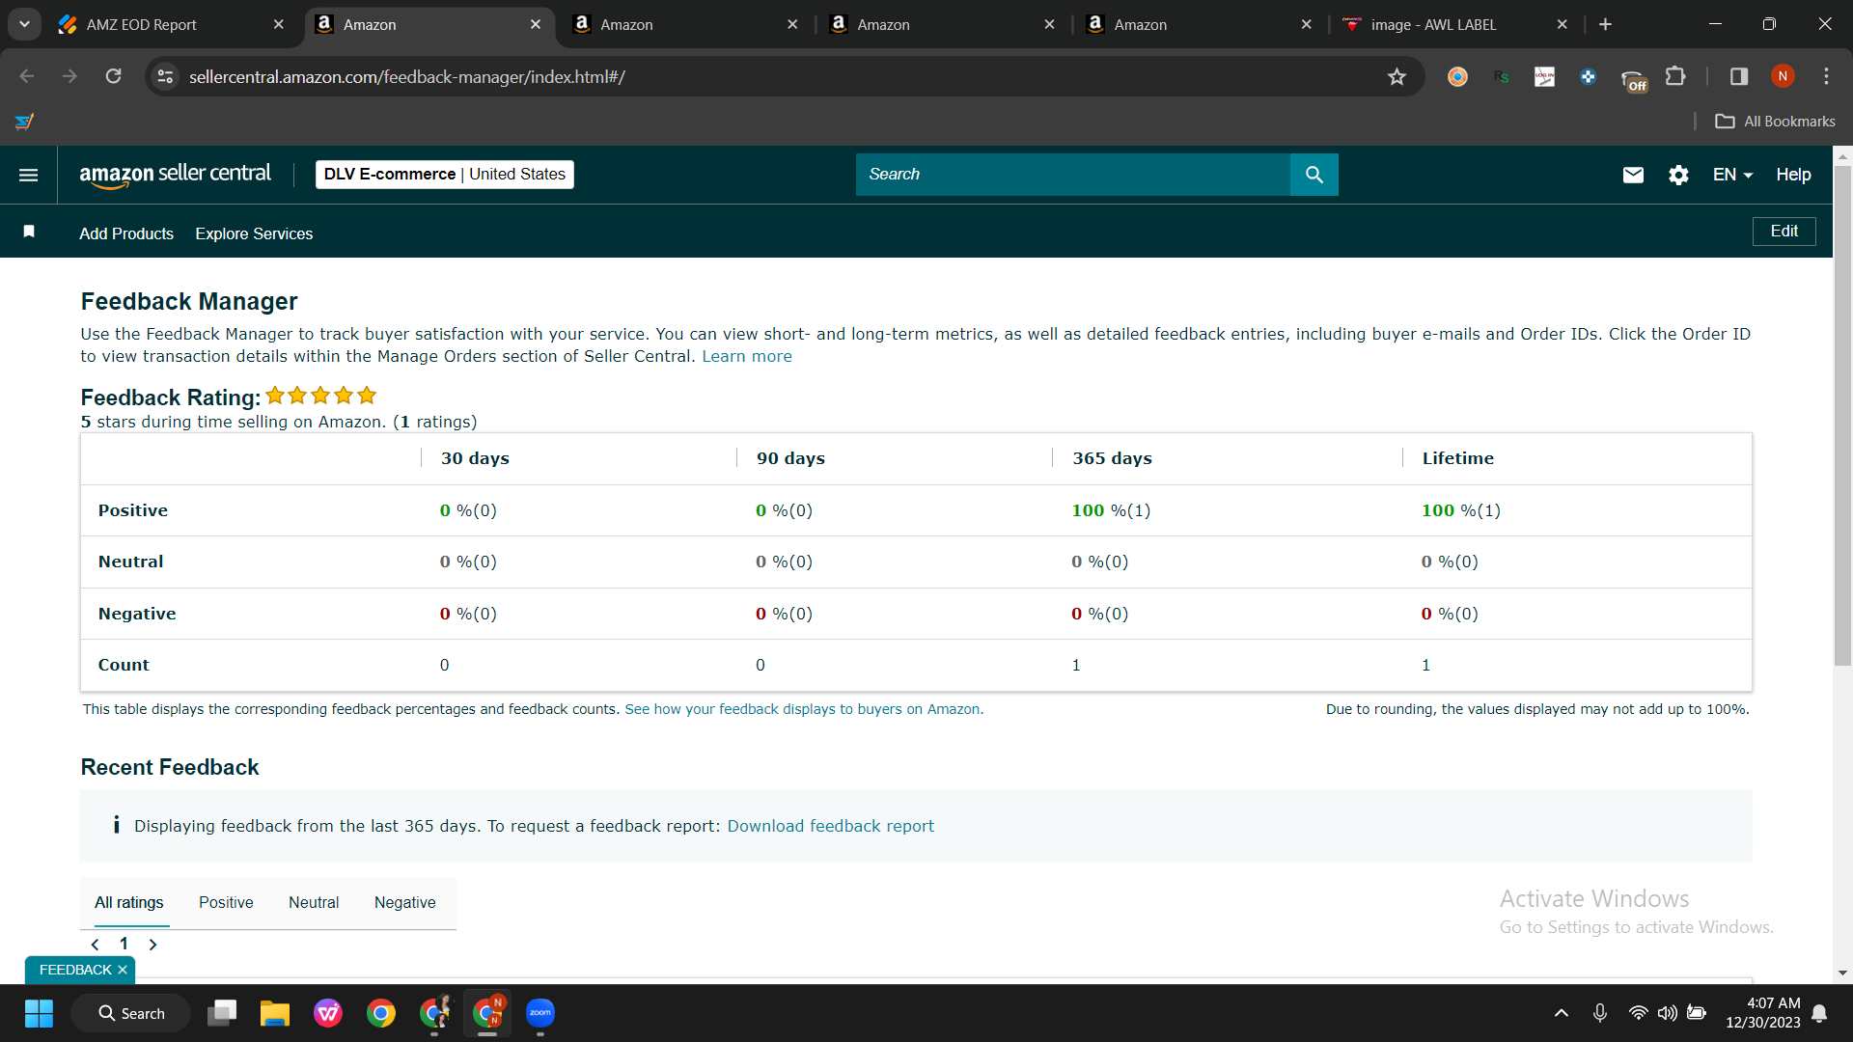Open a new browser tab
The image size is (1853, 1042).
coord(1605,24)
